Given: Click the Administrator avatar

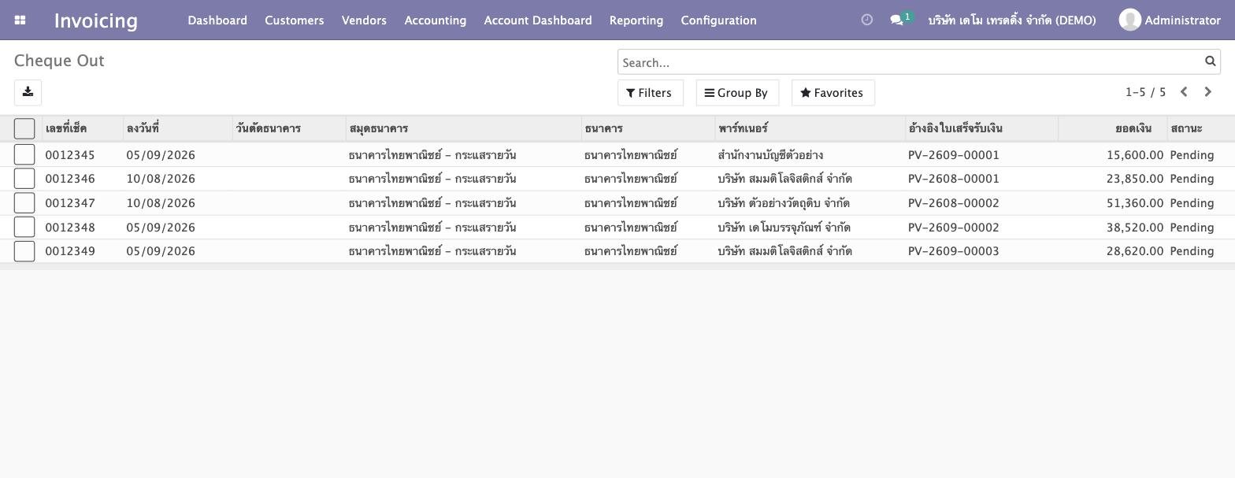Looking at the screenshot, I should [1129, 20].
